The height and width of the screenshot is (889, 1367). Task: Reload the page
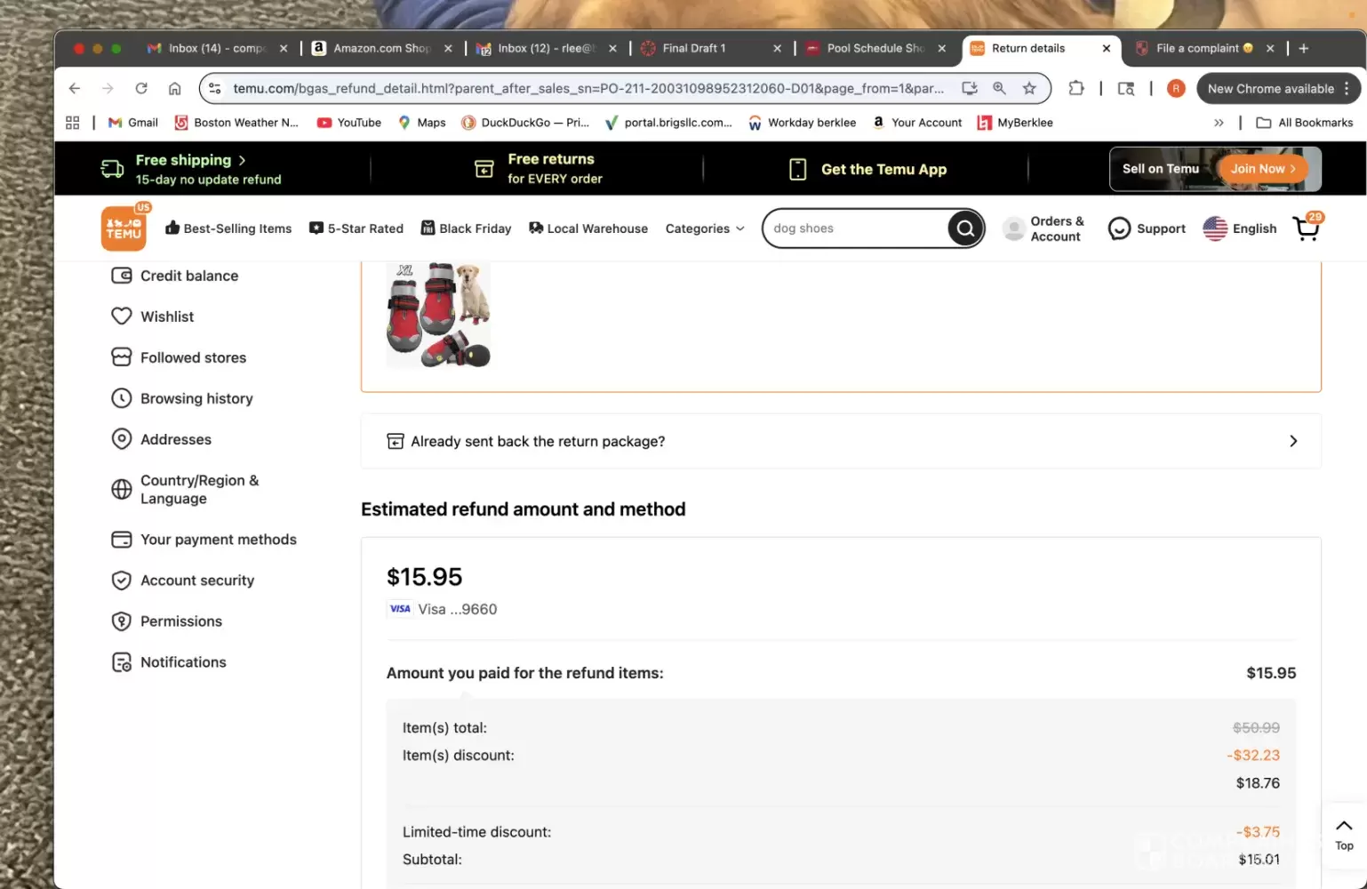[141, 88]
